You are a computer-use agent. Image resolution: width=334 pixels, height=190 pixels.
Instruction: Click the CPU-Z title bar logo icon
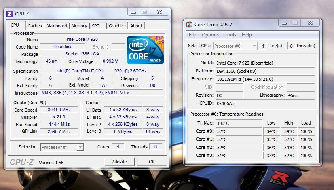click(9, 14)
